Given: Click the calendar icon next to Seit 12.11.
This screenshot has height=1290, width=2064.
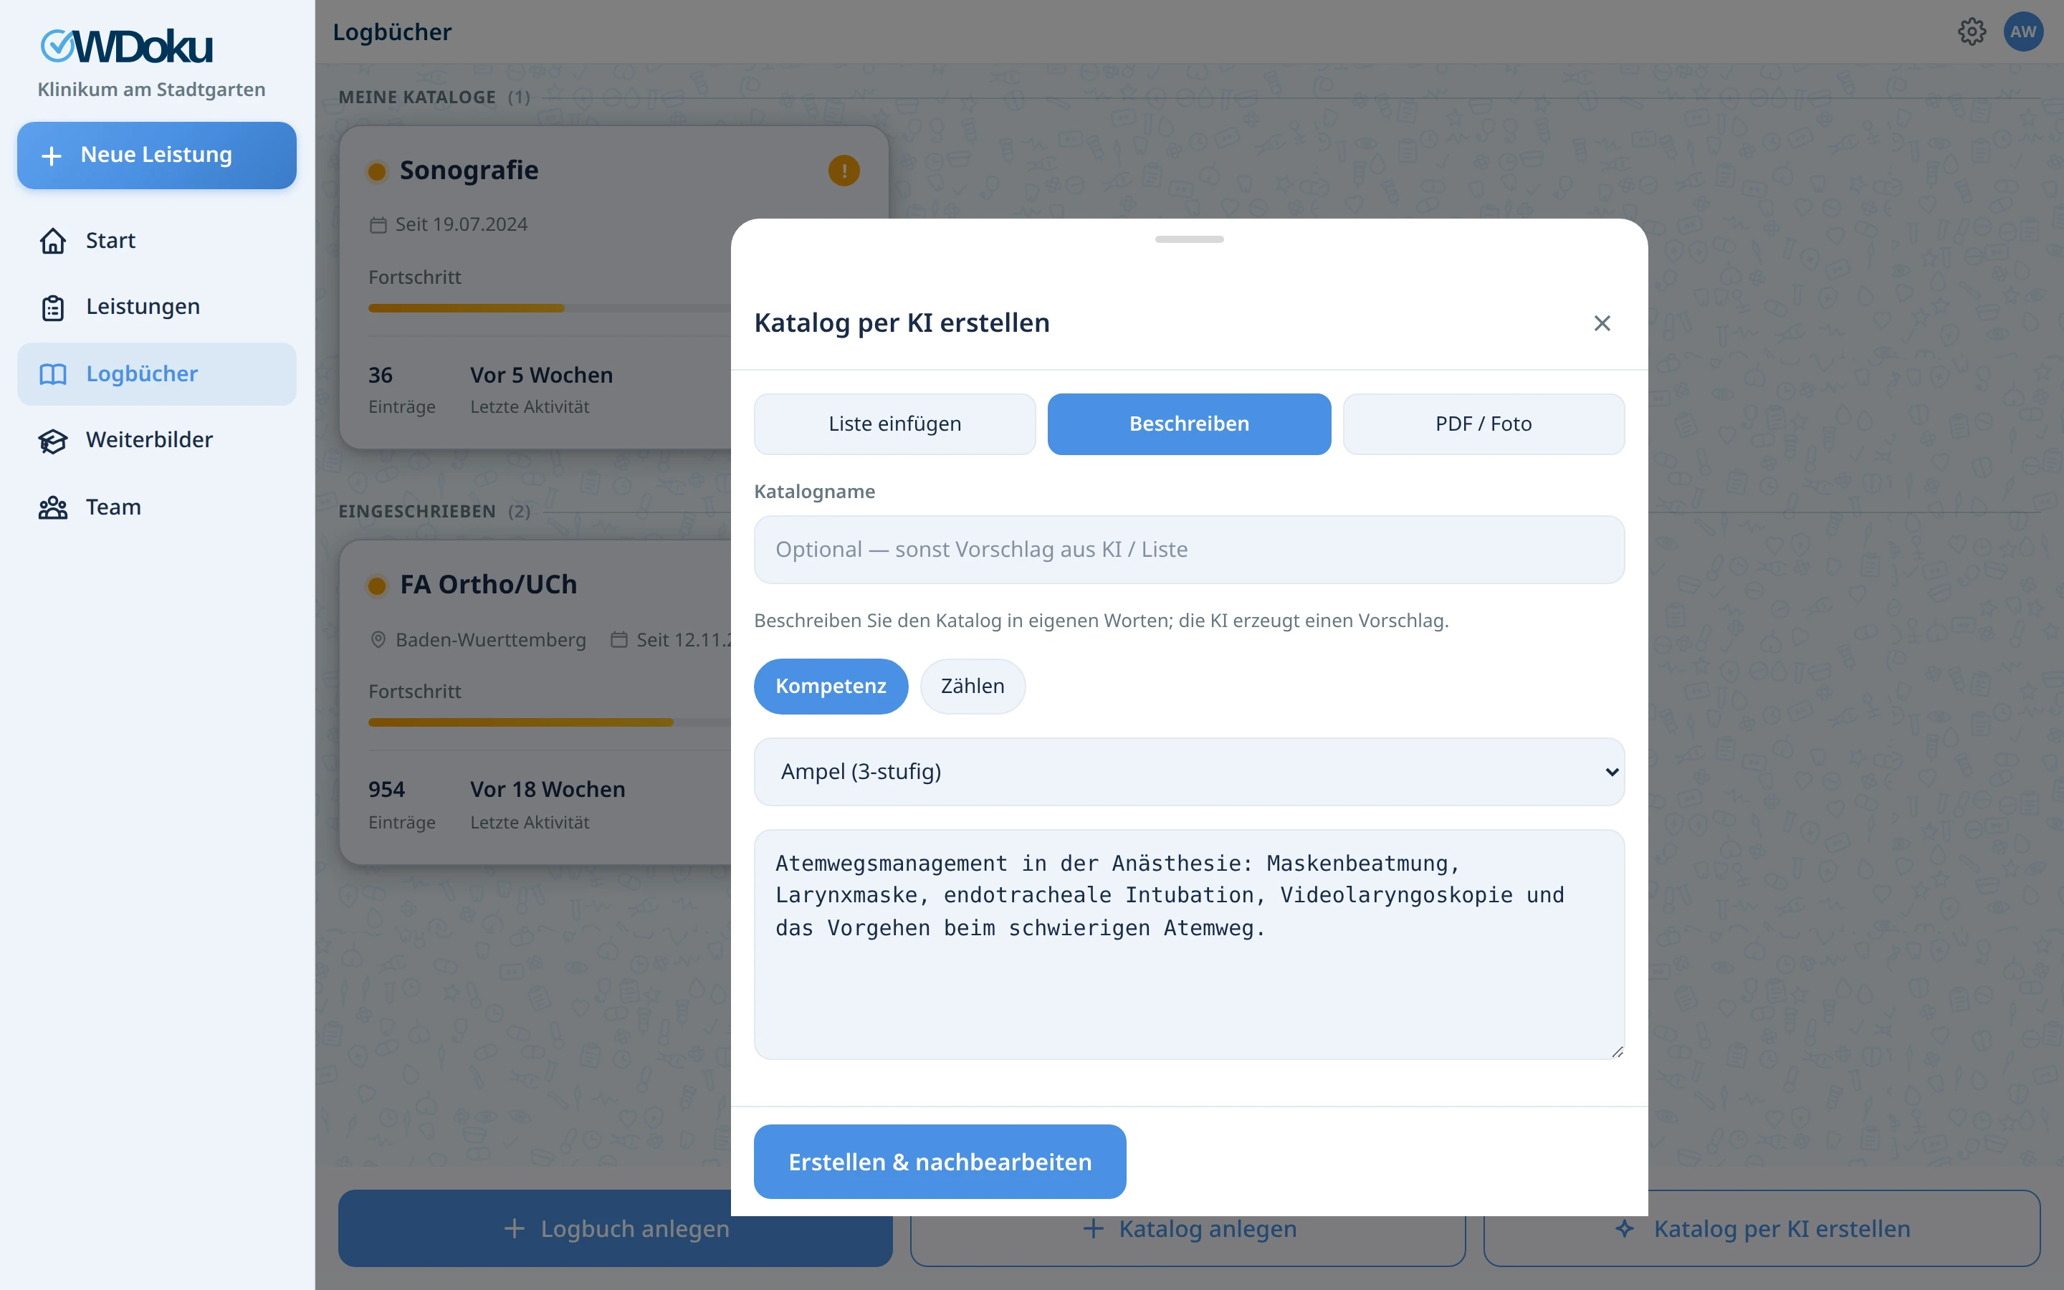Looking at the screenshot, I should click(619, 640).
